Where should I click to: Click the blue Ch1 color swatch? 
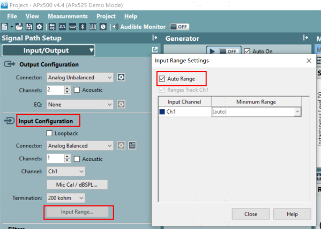click(x=162, y=112)
